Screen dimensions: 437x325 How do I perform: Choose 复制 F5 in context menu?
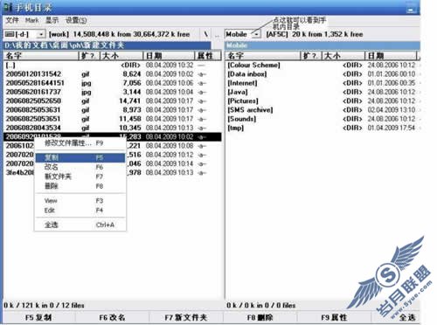click(80, 157)
